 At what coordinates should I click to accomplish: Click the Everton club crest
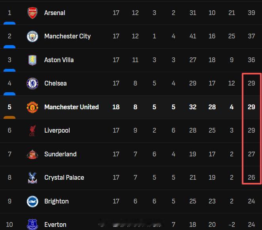(32, 224)
